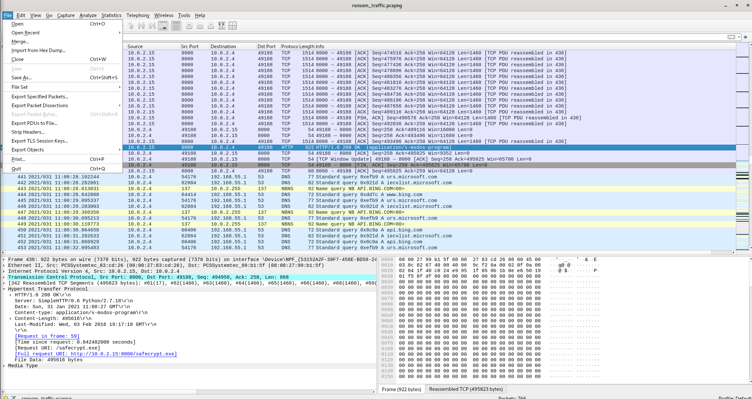Sort by the Dst Port column header
The height and width of the screenshot is (399, 752).
[268, 47]
